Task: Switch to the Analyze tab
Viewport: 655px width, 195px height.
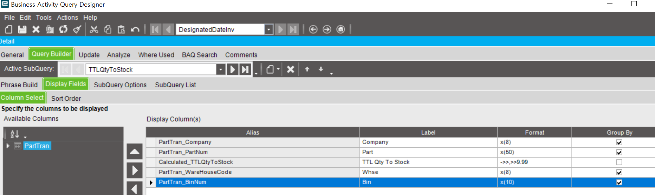Action: (x=119, y=55)
